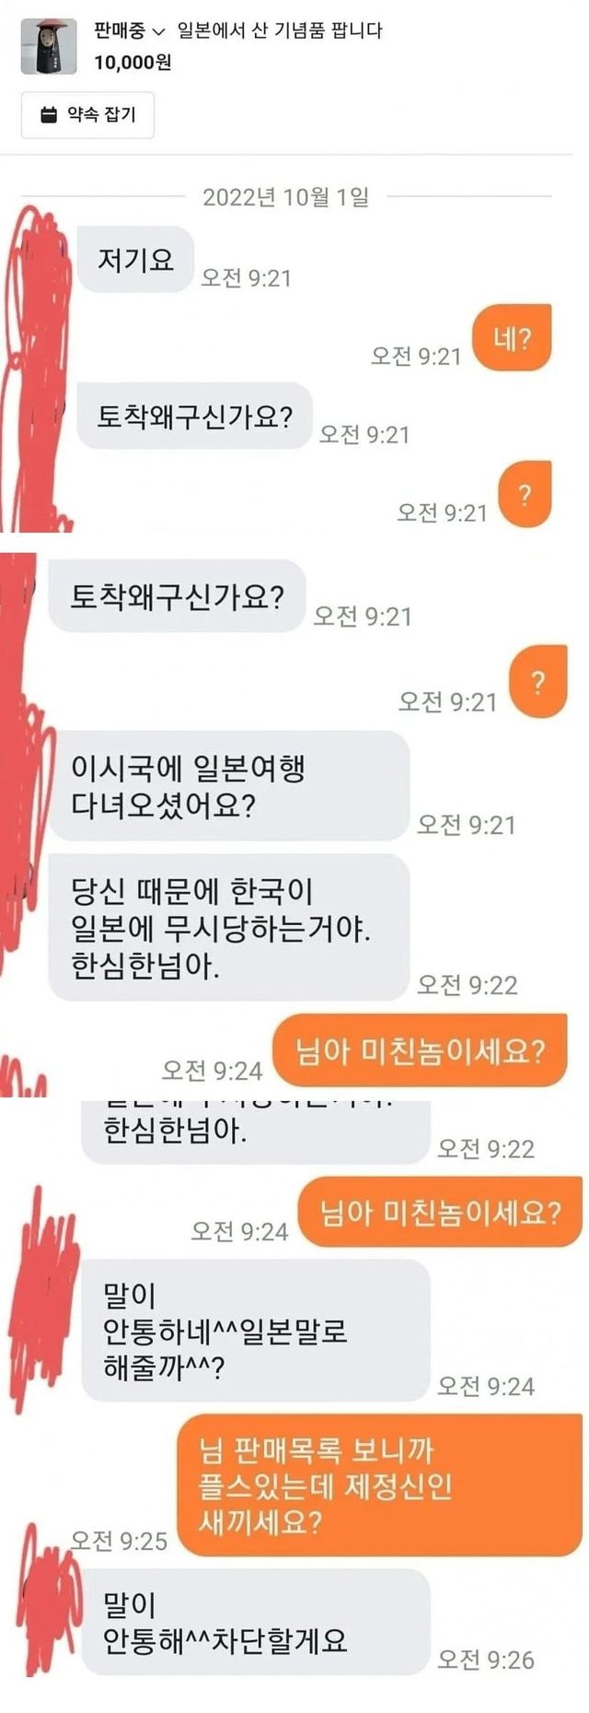Image resolution: width=589 pixels, height=1713 pixels.
Task: Click the 차단할게요 message bubble
Action: click(x=255, y=1623)
